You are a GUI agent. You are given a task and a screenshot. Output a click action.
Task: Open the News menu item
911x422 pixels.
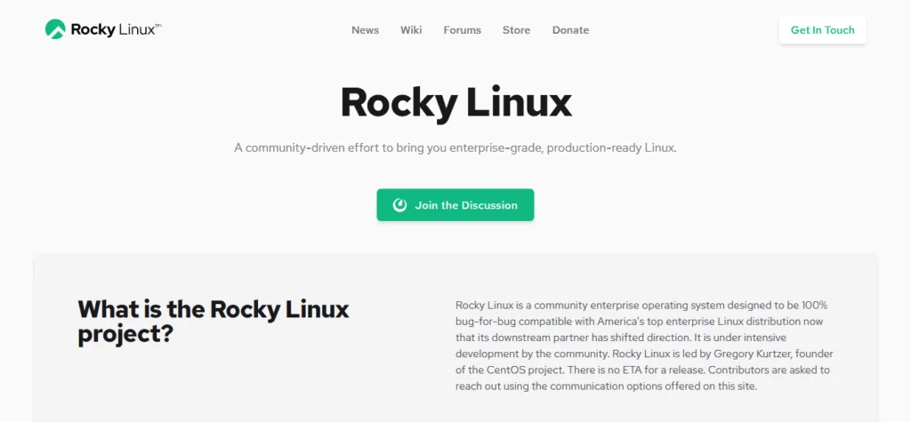click(365, 30)
